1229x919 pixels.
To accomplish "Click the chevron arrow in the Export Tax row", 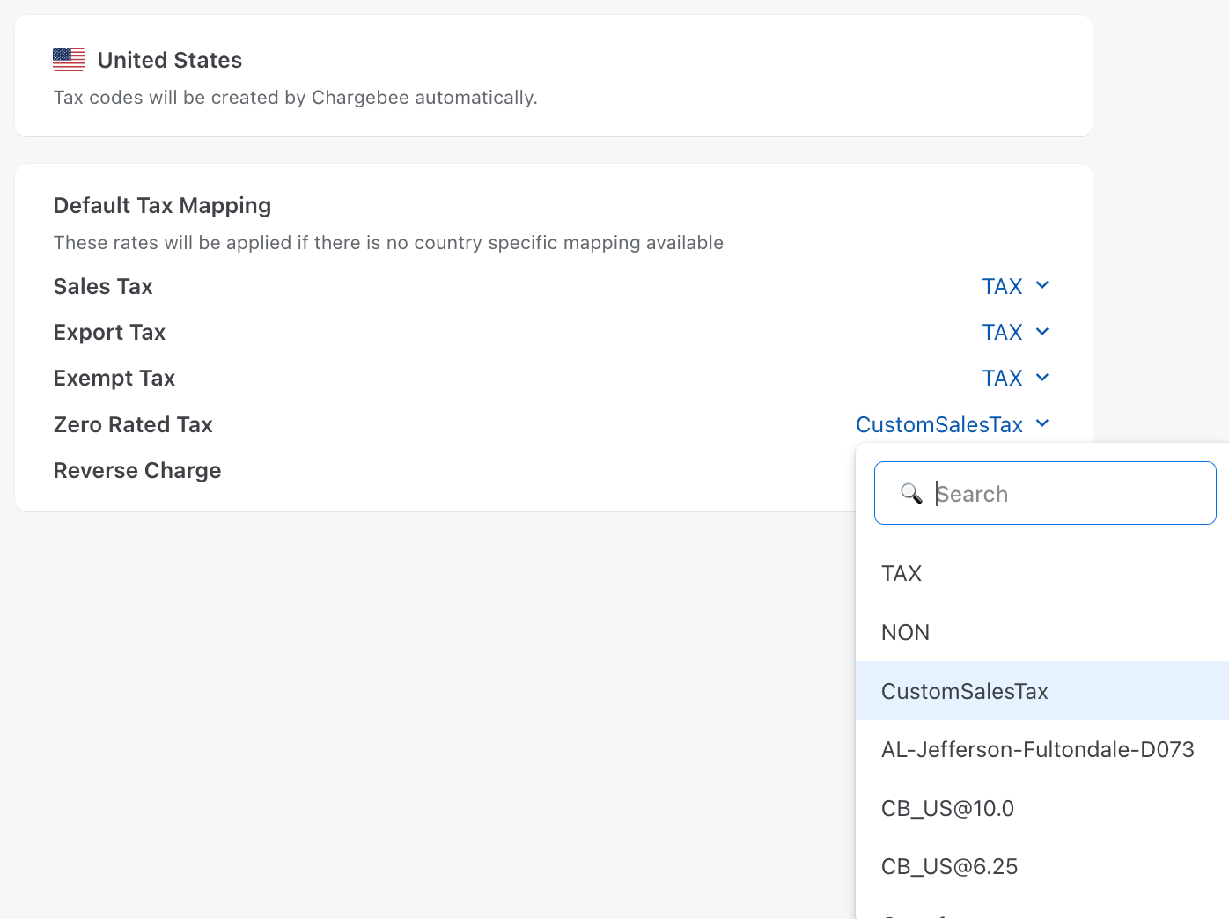I will point(1042,332).
